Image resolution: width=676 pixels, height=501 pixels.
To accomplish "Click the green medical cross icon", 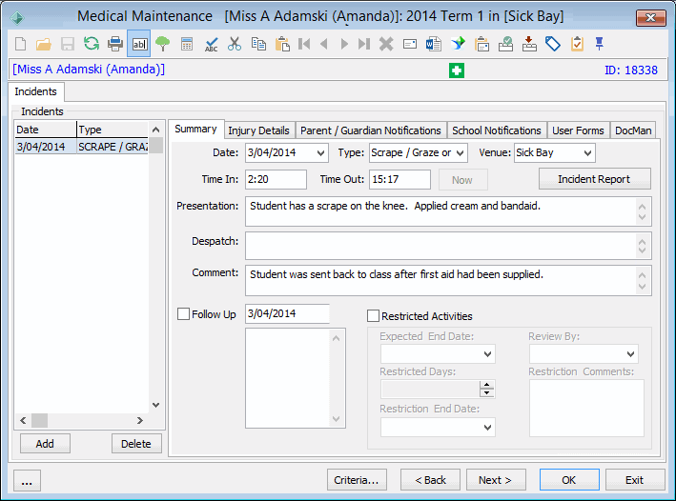I will [457, 70].
